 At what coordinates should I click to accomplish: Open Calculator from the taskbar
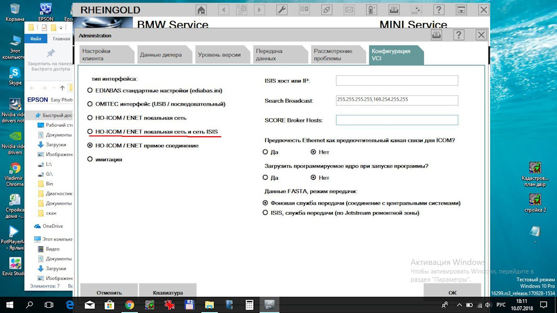pyautogui.click(x=249, y=305)
